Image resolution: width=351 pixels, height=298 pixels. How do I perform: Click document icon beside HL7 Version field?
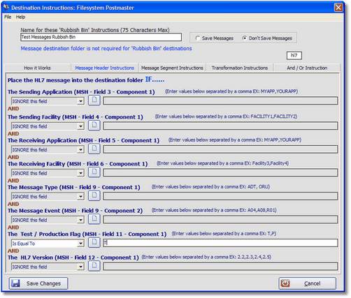point(94,266)
